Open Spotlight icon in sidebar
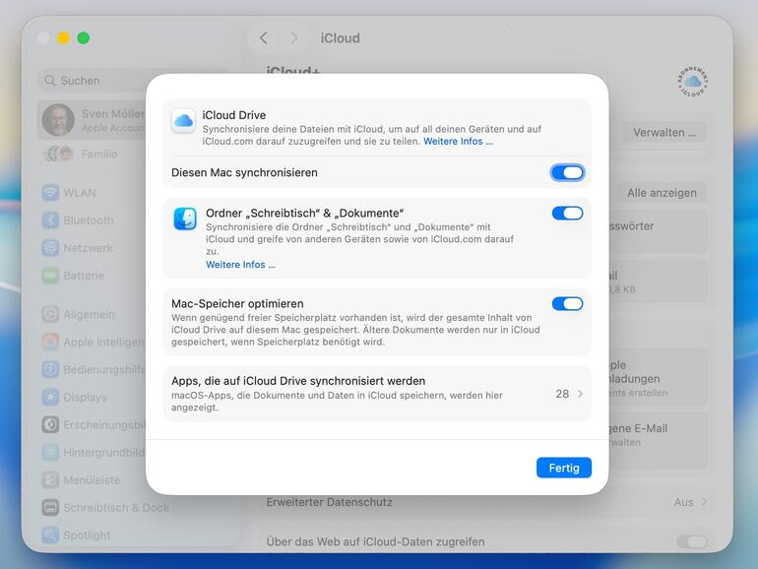The width and height of the screenshot is (758, 569). point(50,535)
